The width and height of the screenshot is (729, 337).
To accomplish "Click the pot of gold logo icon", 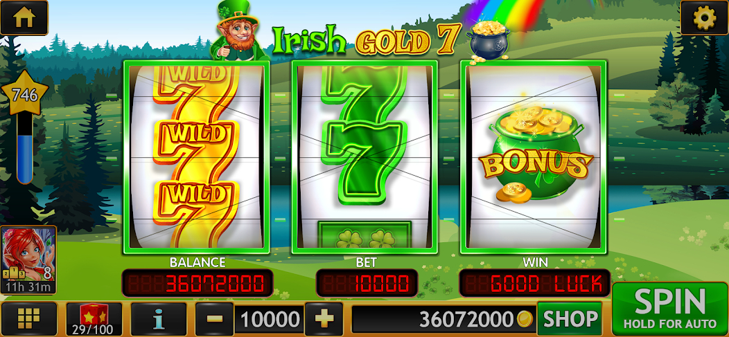I will (x=488, y=42).
